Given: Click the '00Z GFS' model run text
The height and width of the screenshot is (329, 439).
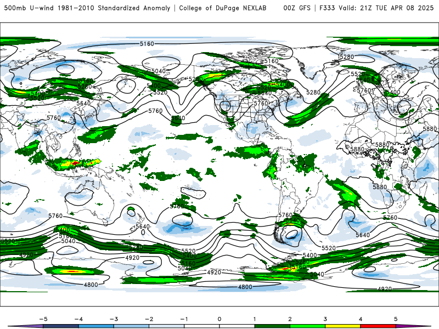Looking at the screenshot, I should tap(297, 8).
